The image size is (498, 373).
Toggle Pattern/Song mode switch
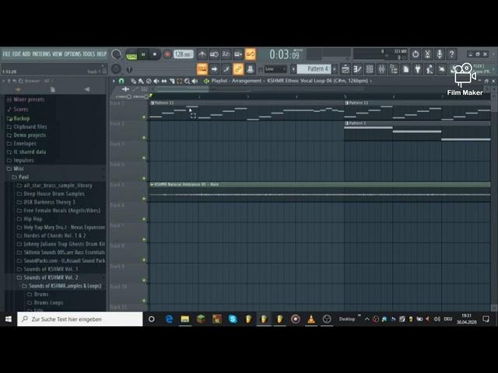point(132,54)
